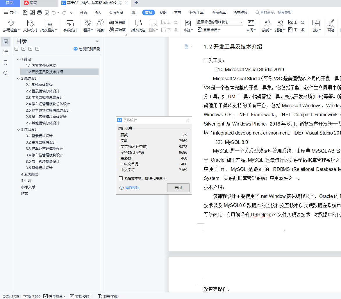Click the 拒绝 reject changes icon
341x299 pixels.
point(280,26)
